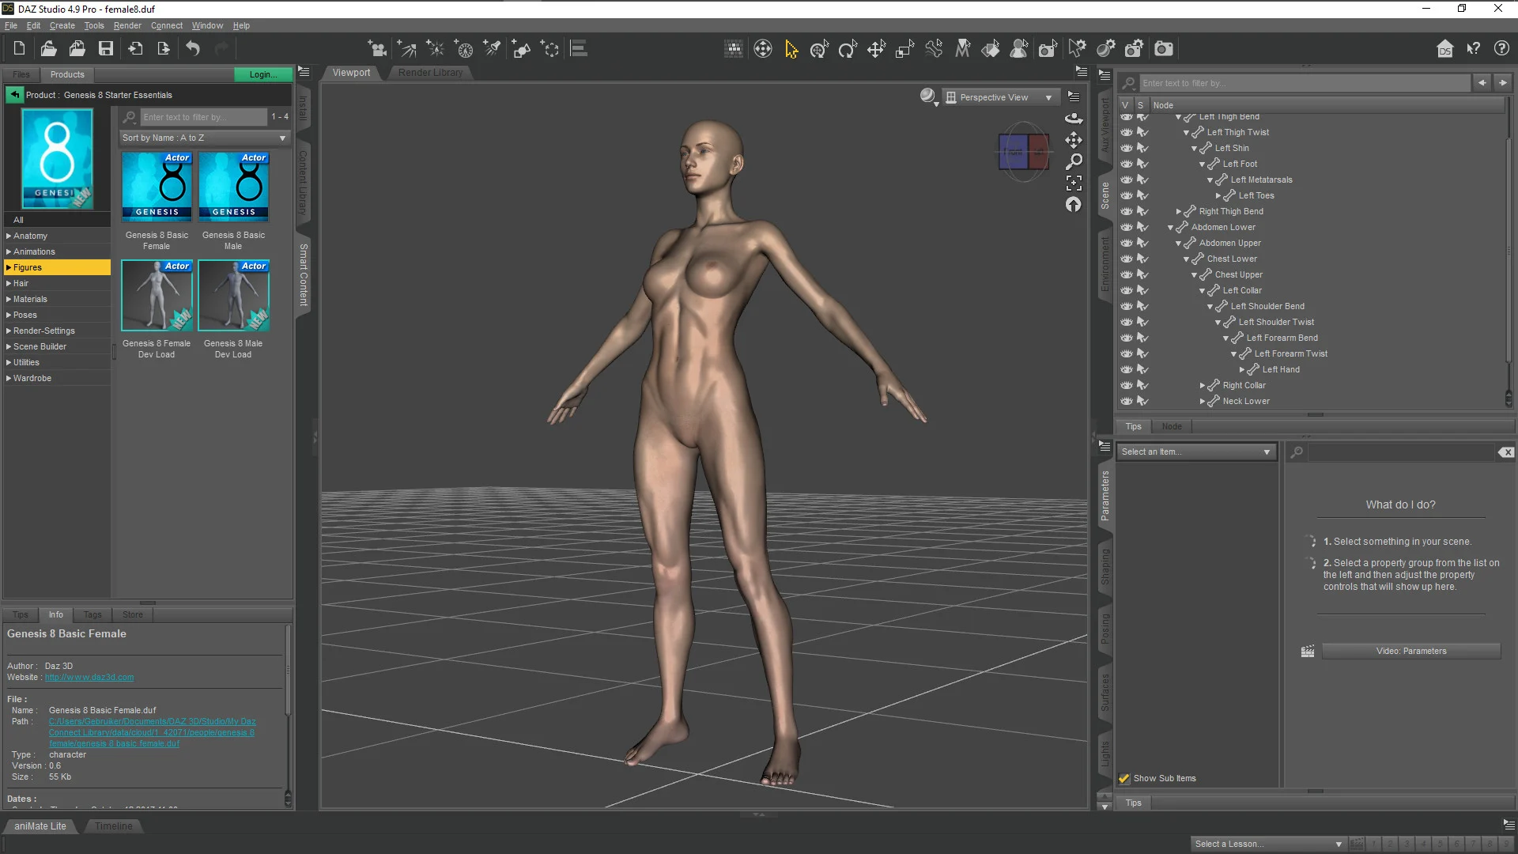Expand the Wardrobe category

pyautogui.click(x=9, y=378)
